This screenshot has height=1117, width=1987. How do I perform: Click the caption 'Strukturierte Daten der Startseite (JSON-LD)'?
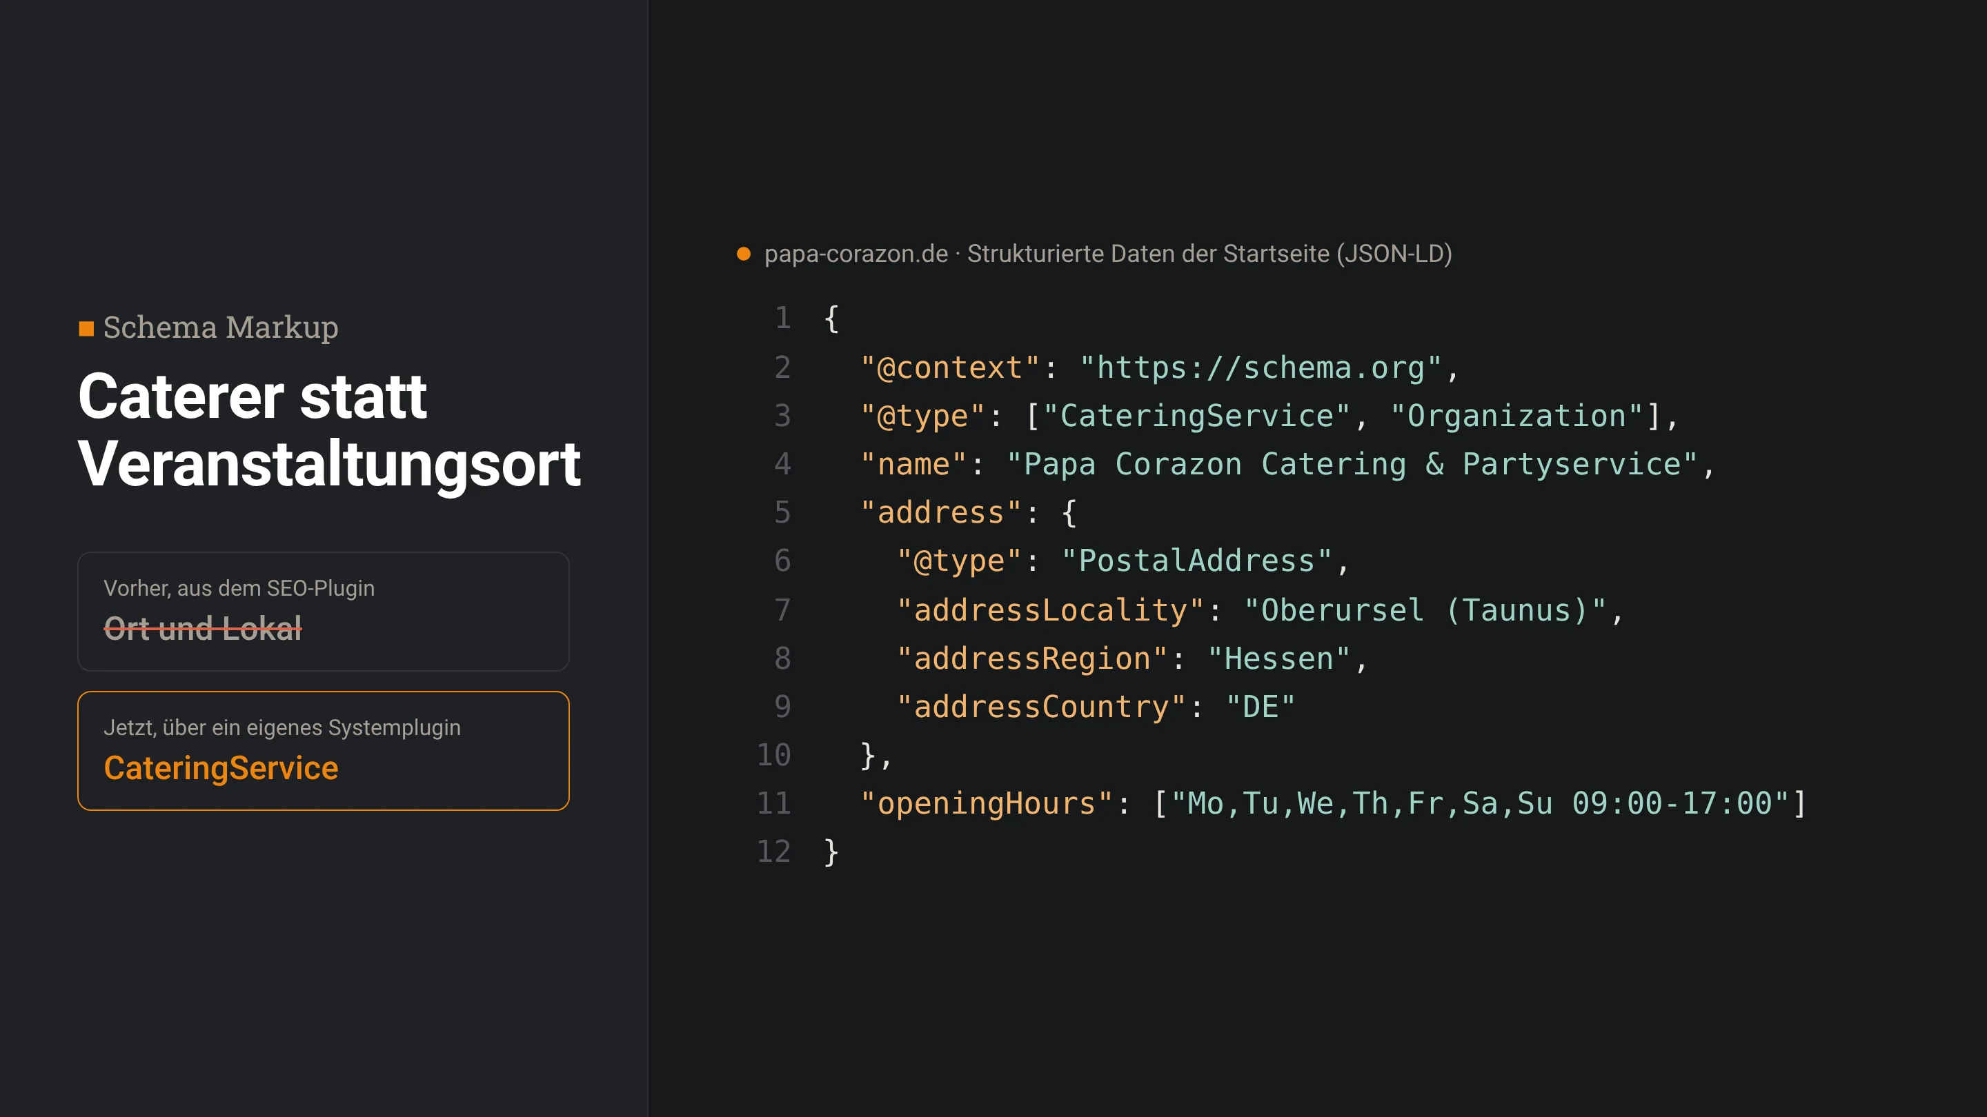(x=1209, y=254)
